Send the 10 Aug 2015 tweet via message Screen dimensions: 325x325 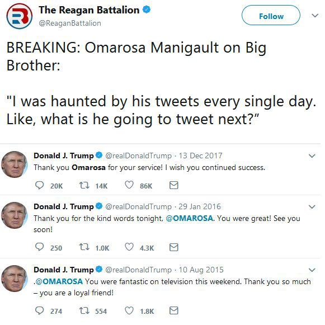click(174, 310)
